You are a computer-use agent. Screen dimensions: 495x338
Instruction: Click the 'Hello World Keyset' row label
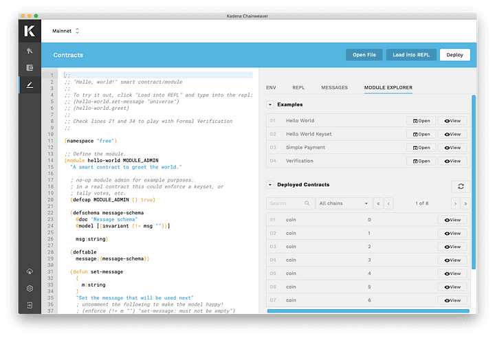coord(309,134)
